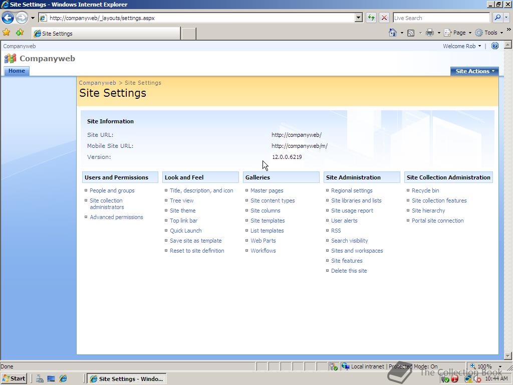Open Workflows gallery link
The image size is (513, 385).
(x=263, y=251)
